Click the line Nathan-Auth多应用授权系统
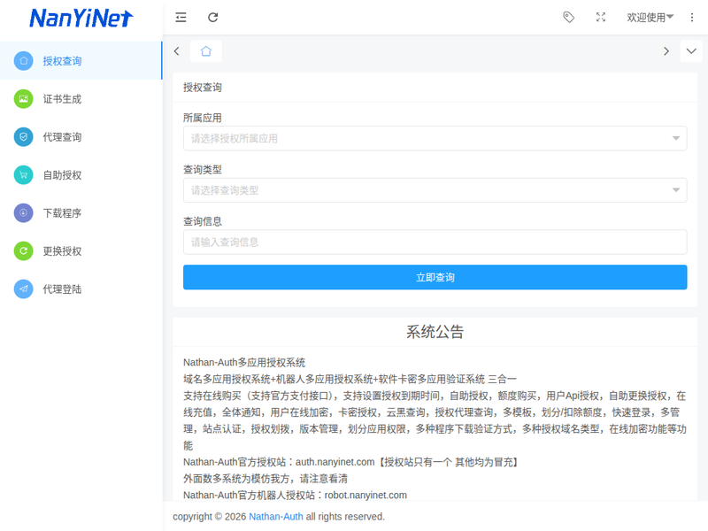The width and height of the screenshot is (708, 531). pos(244,363)
